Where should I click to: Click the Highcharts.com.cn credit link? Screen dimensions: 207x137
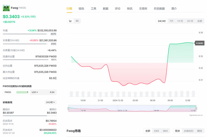tap(196, 115)
